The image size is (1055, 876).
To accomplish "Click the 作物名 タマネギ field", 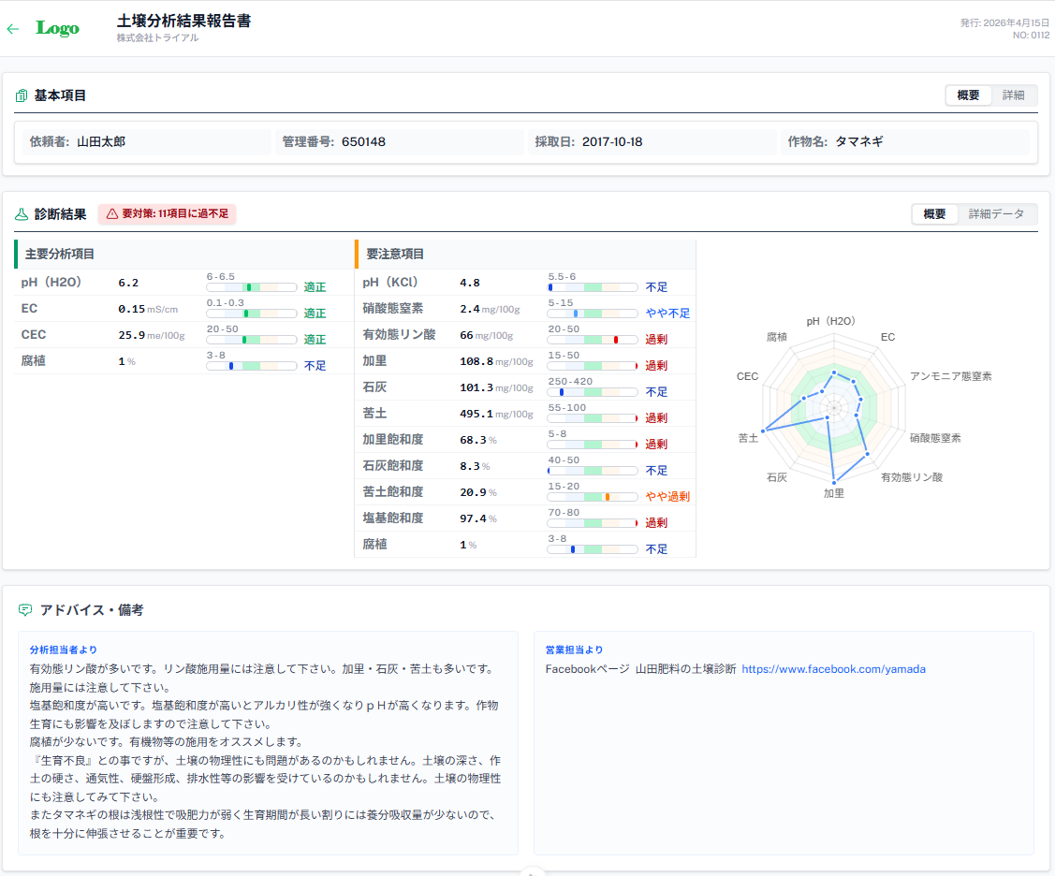I will 905,142.
